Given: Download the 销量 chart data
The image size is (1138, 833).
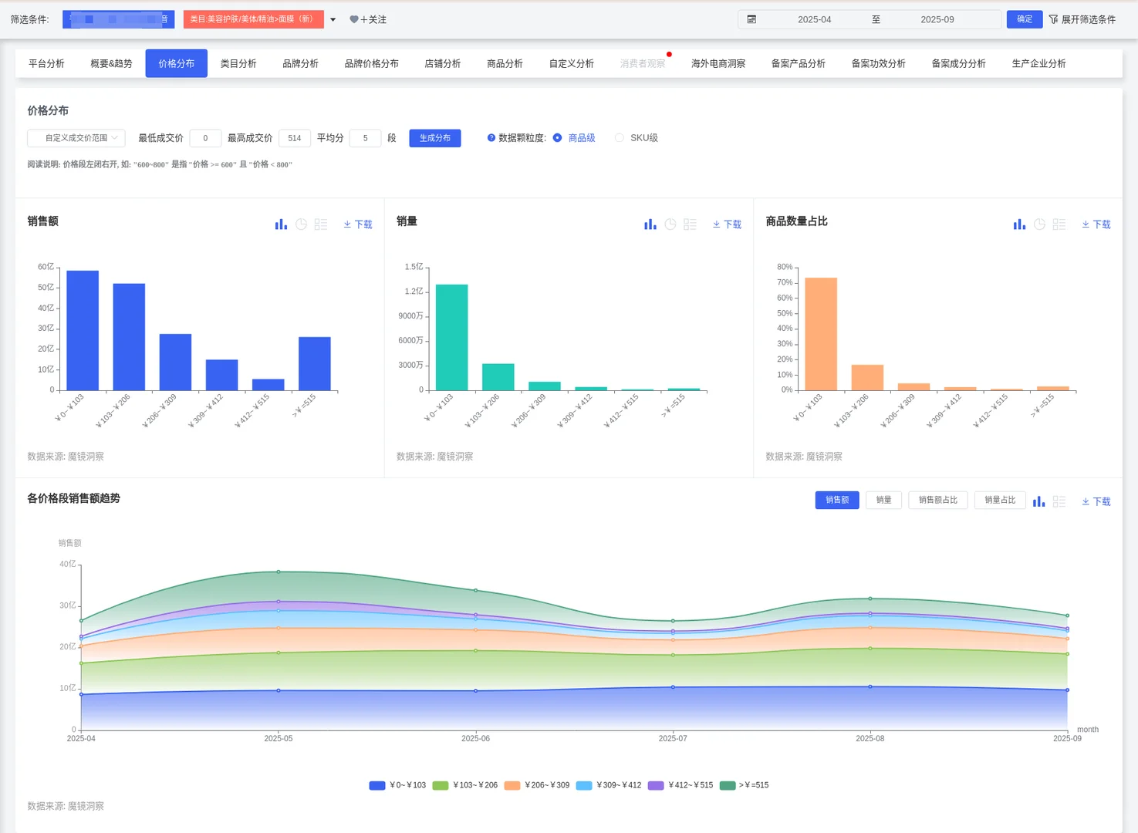Looking at the screenshot, I should [x=727, y=224].
